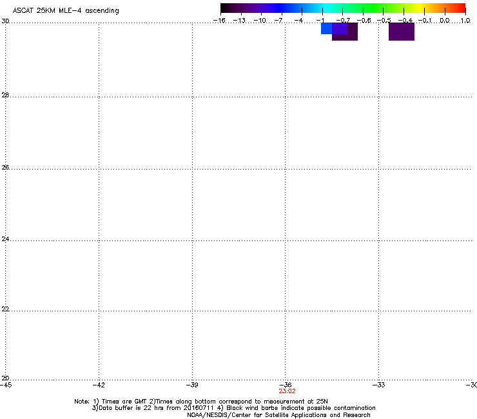Click the longitude label '-36' on the bottom axis
This screenshot has height=419, width=477.
pyautogui.click(x=286, y=385)
